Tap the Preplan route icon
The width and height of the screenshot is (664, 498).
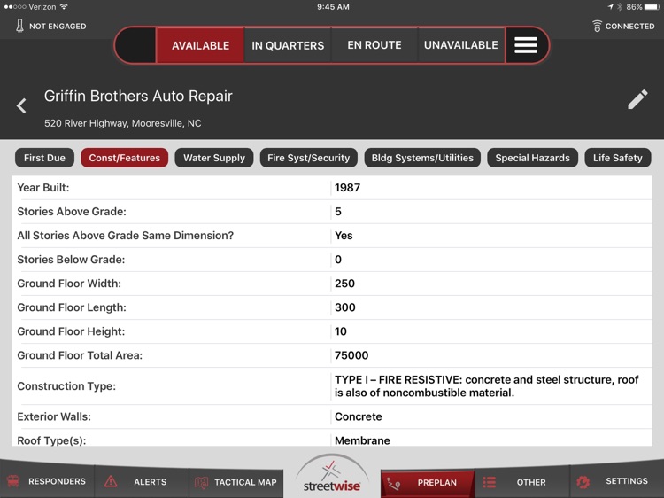tap(393, 483)
